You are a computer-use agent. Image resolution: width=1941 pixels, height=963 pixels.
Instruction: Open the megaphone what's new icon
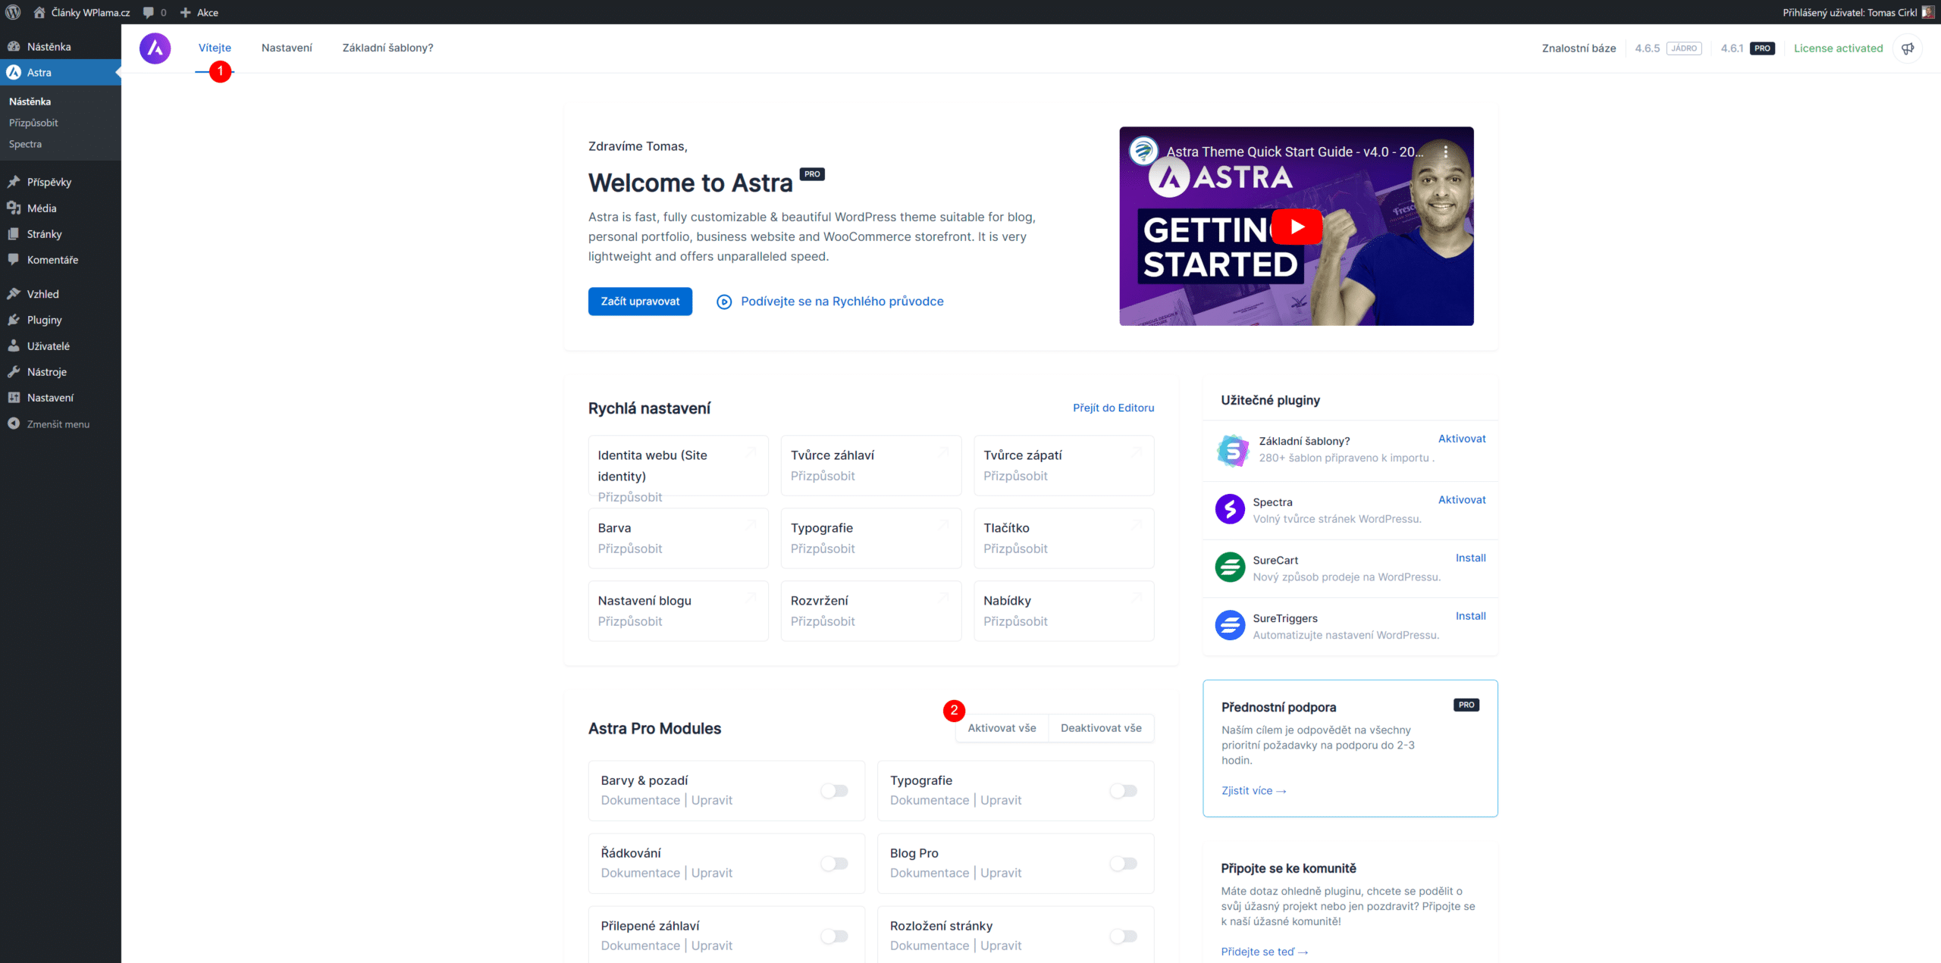point(1908,48)
